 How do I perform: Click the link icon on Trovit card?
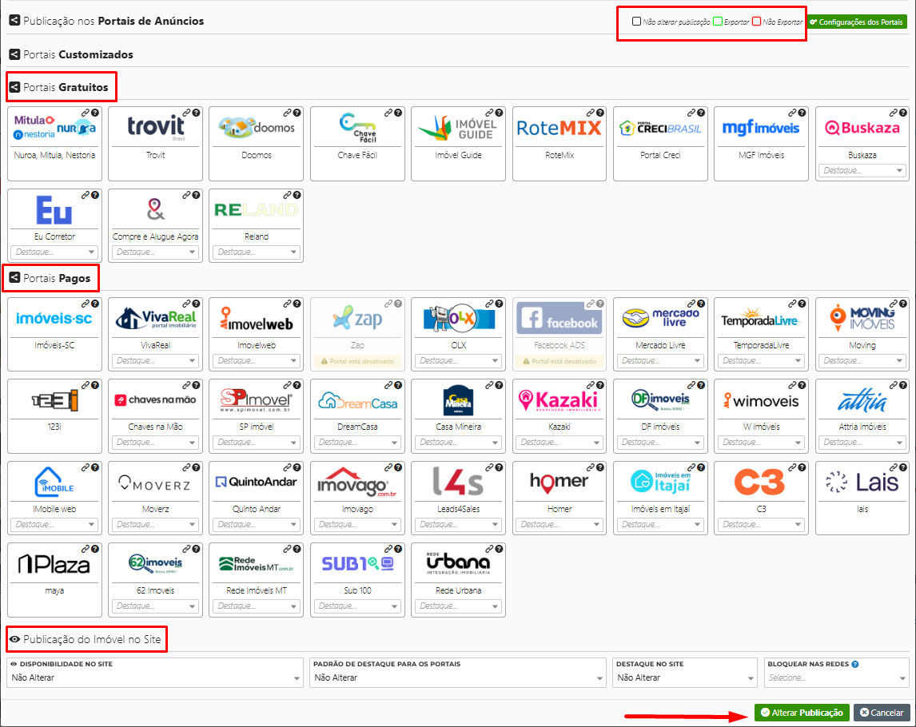pyautogui.click(x=186, y=113)
